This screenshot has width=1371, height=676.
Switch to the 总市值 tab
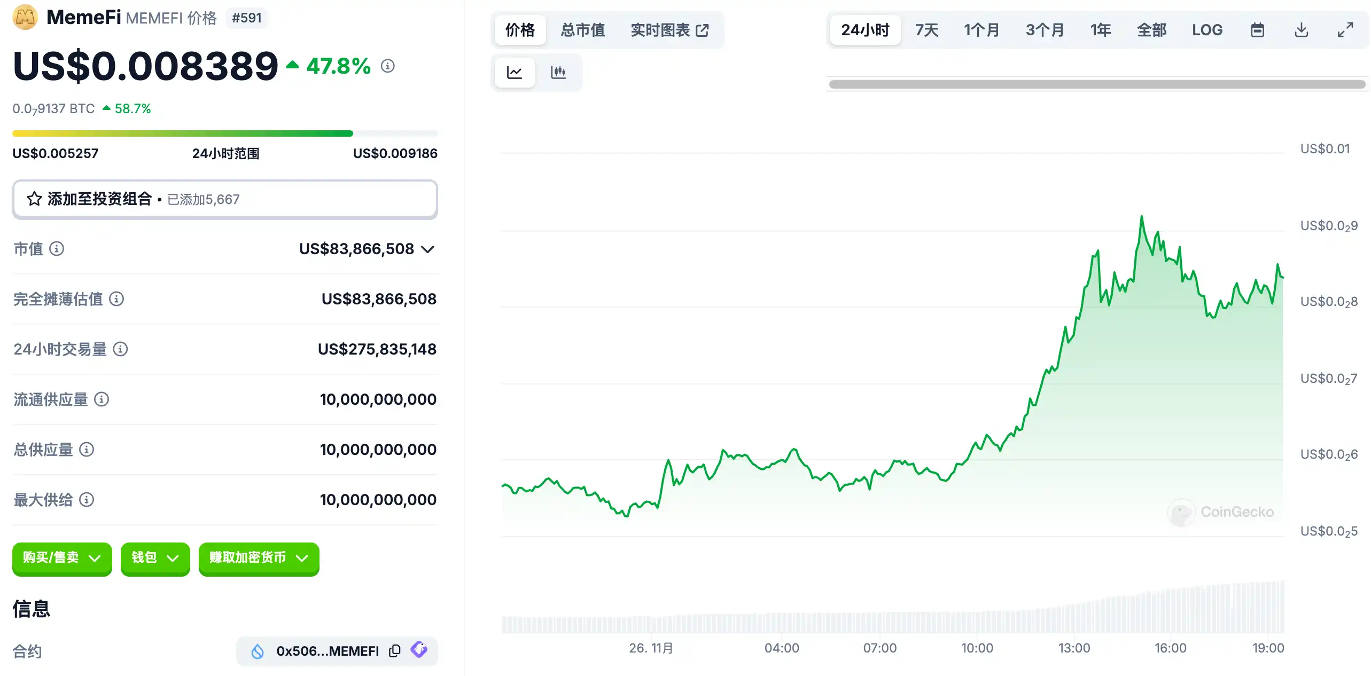click(582, 30)
